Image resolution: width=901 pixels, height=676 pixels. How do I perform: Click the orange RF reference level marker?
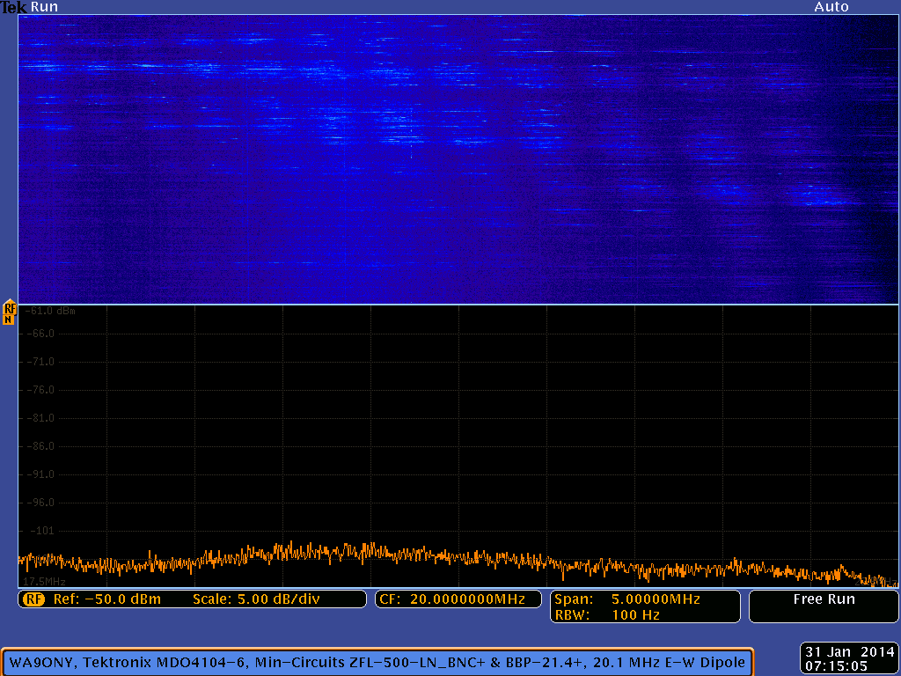pyautogui.click(x=9, y=311)
